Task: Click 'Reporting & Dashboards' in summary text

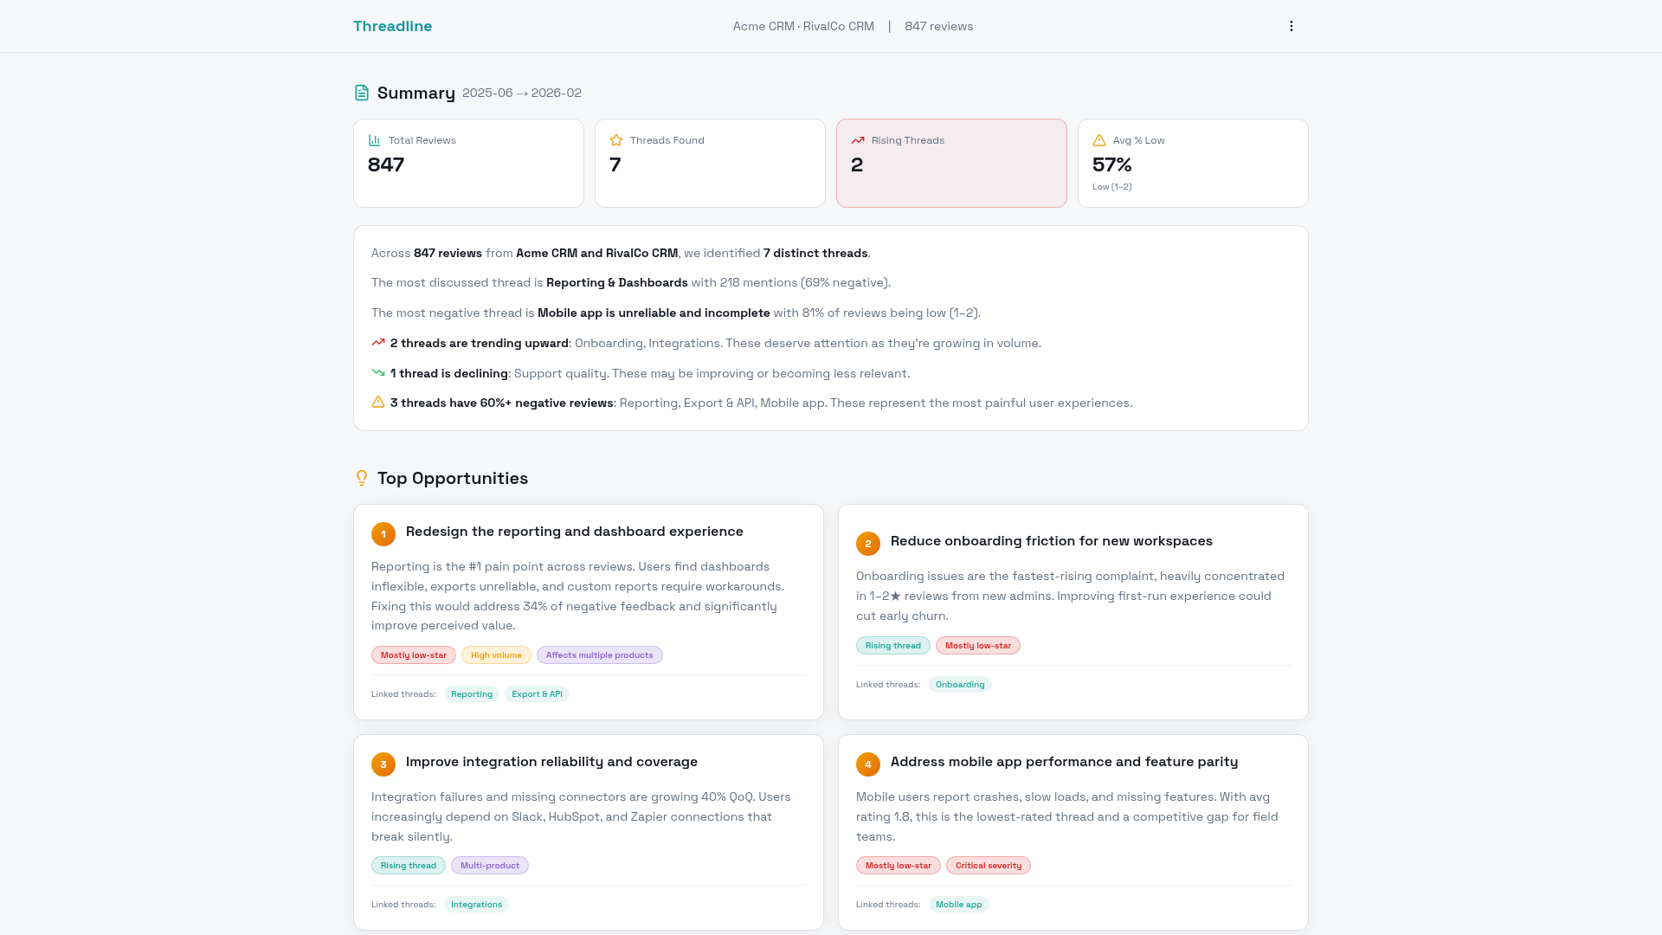Action: click(616, 283)
